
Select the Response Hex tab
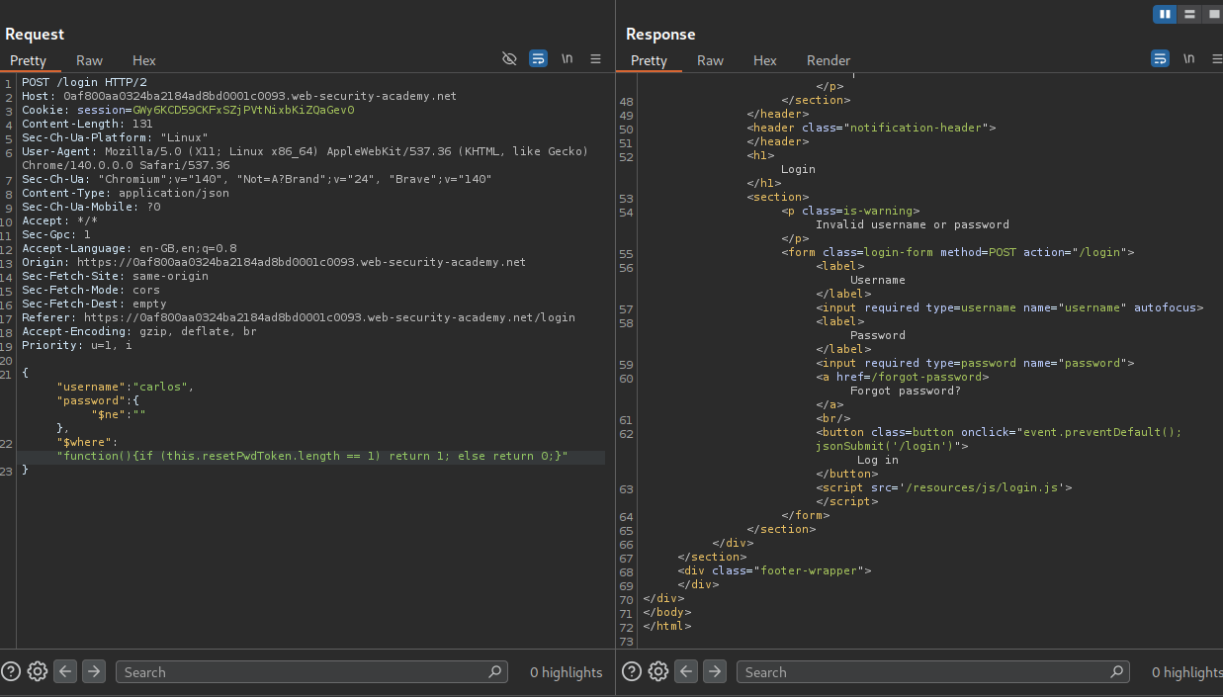764,60
